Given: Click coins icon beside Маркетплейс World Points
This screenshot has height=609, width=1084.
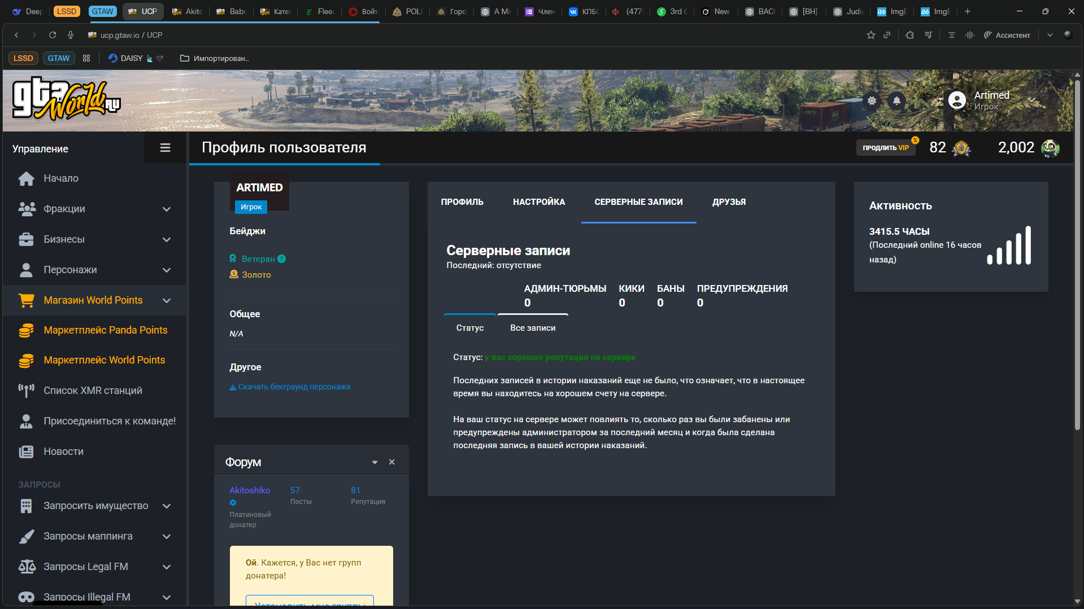Looking at the screenshot, I should coord(26,360).
